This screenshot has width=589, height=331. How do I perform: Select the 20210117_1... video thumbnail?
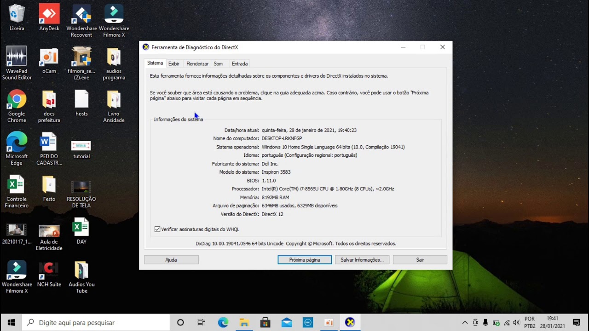click(17, 234)
